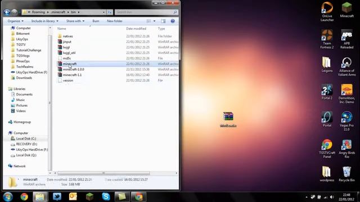This screenshot has height=202, width=360.
Task: Toggle the preview pane button
Action: [x=163, y=21]
